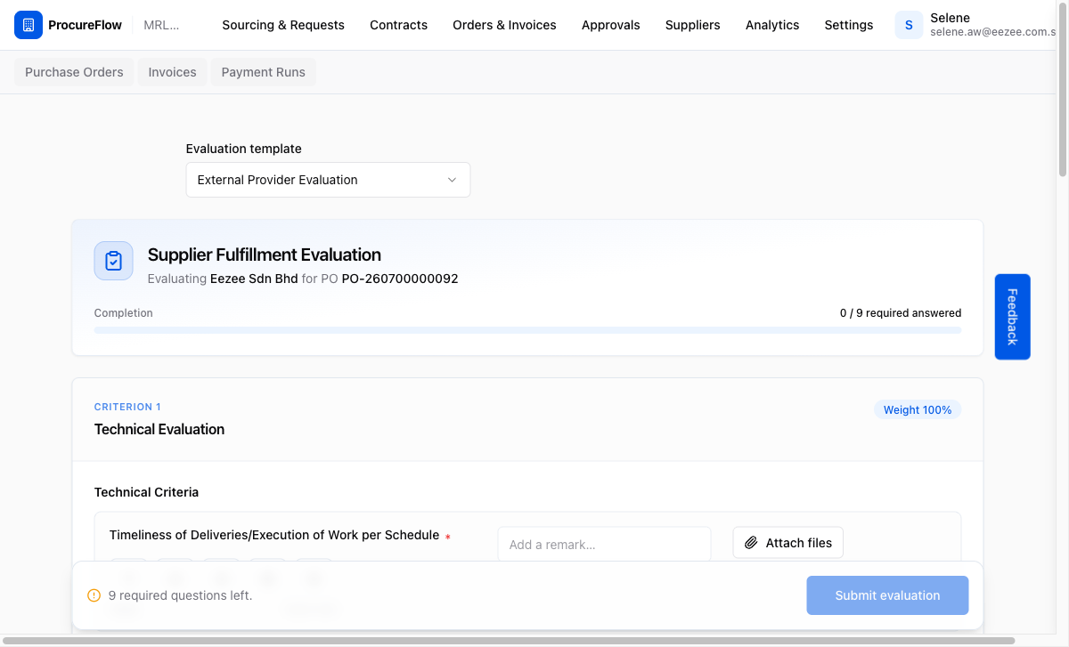Switch to the Invoices tab

click(x=172, y=72)
